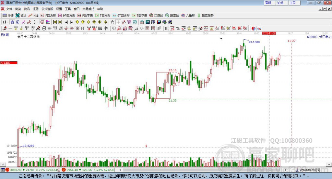332x179 pixels.
Task: Click the 客服 customer service button
Action: (269, 3)
